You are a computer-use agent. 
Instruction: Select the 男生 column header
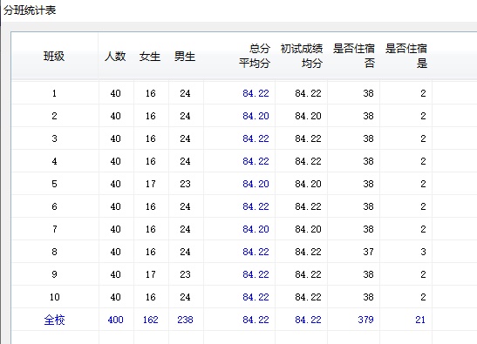tap(185, 57)
